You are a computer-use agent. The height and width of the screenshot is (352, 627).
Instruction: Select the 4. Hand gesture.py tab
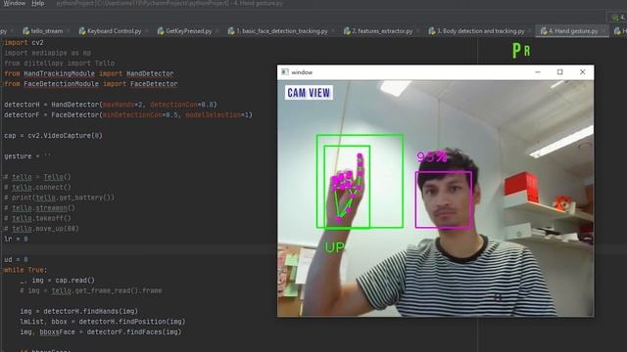(573, 30)
